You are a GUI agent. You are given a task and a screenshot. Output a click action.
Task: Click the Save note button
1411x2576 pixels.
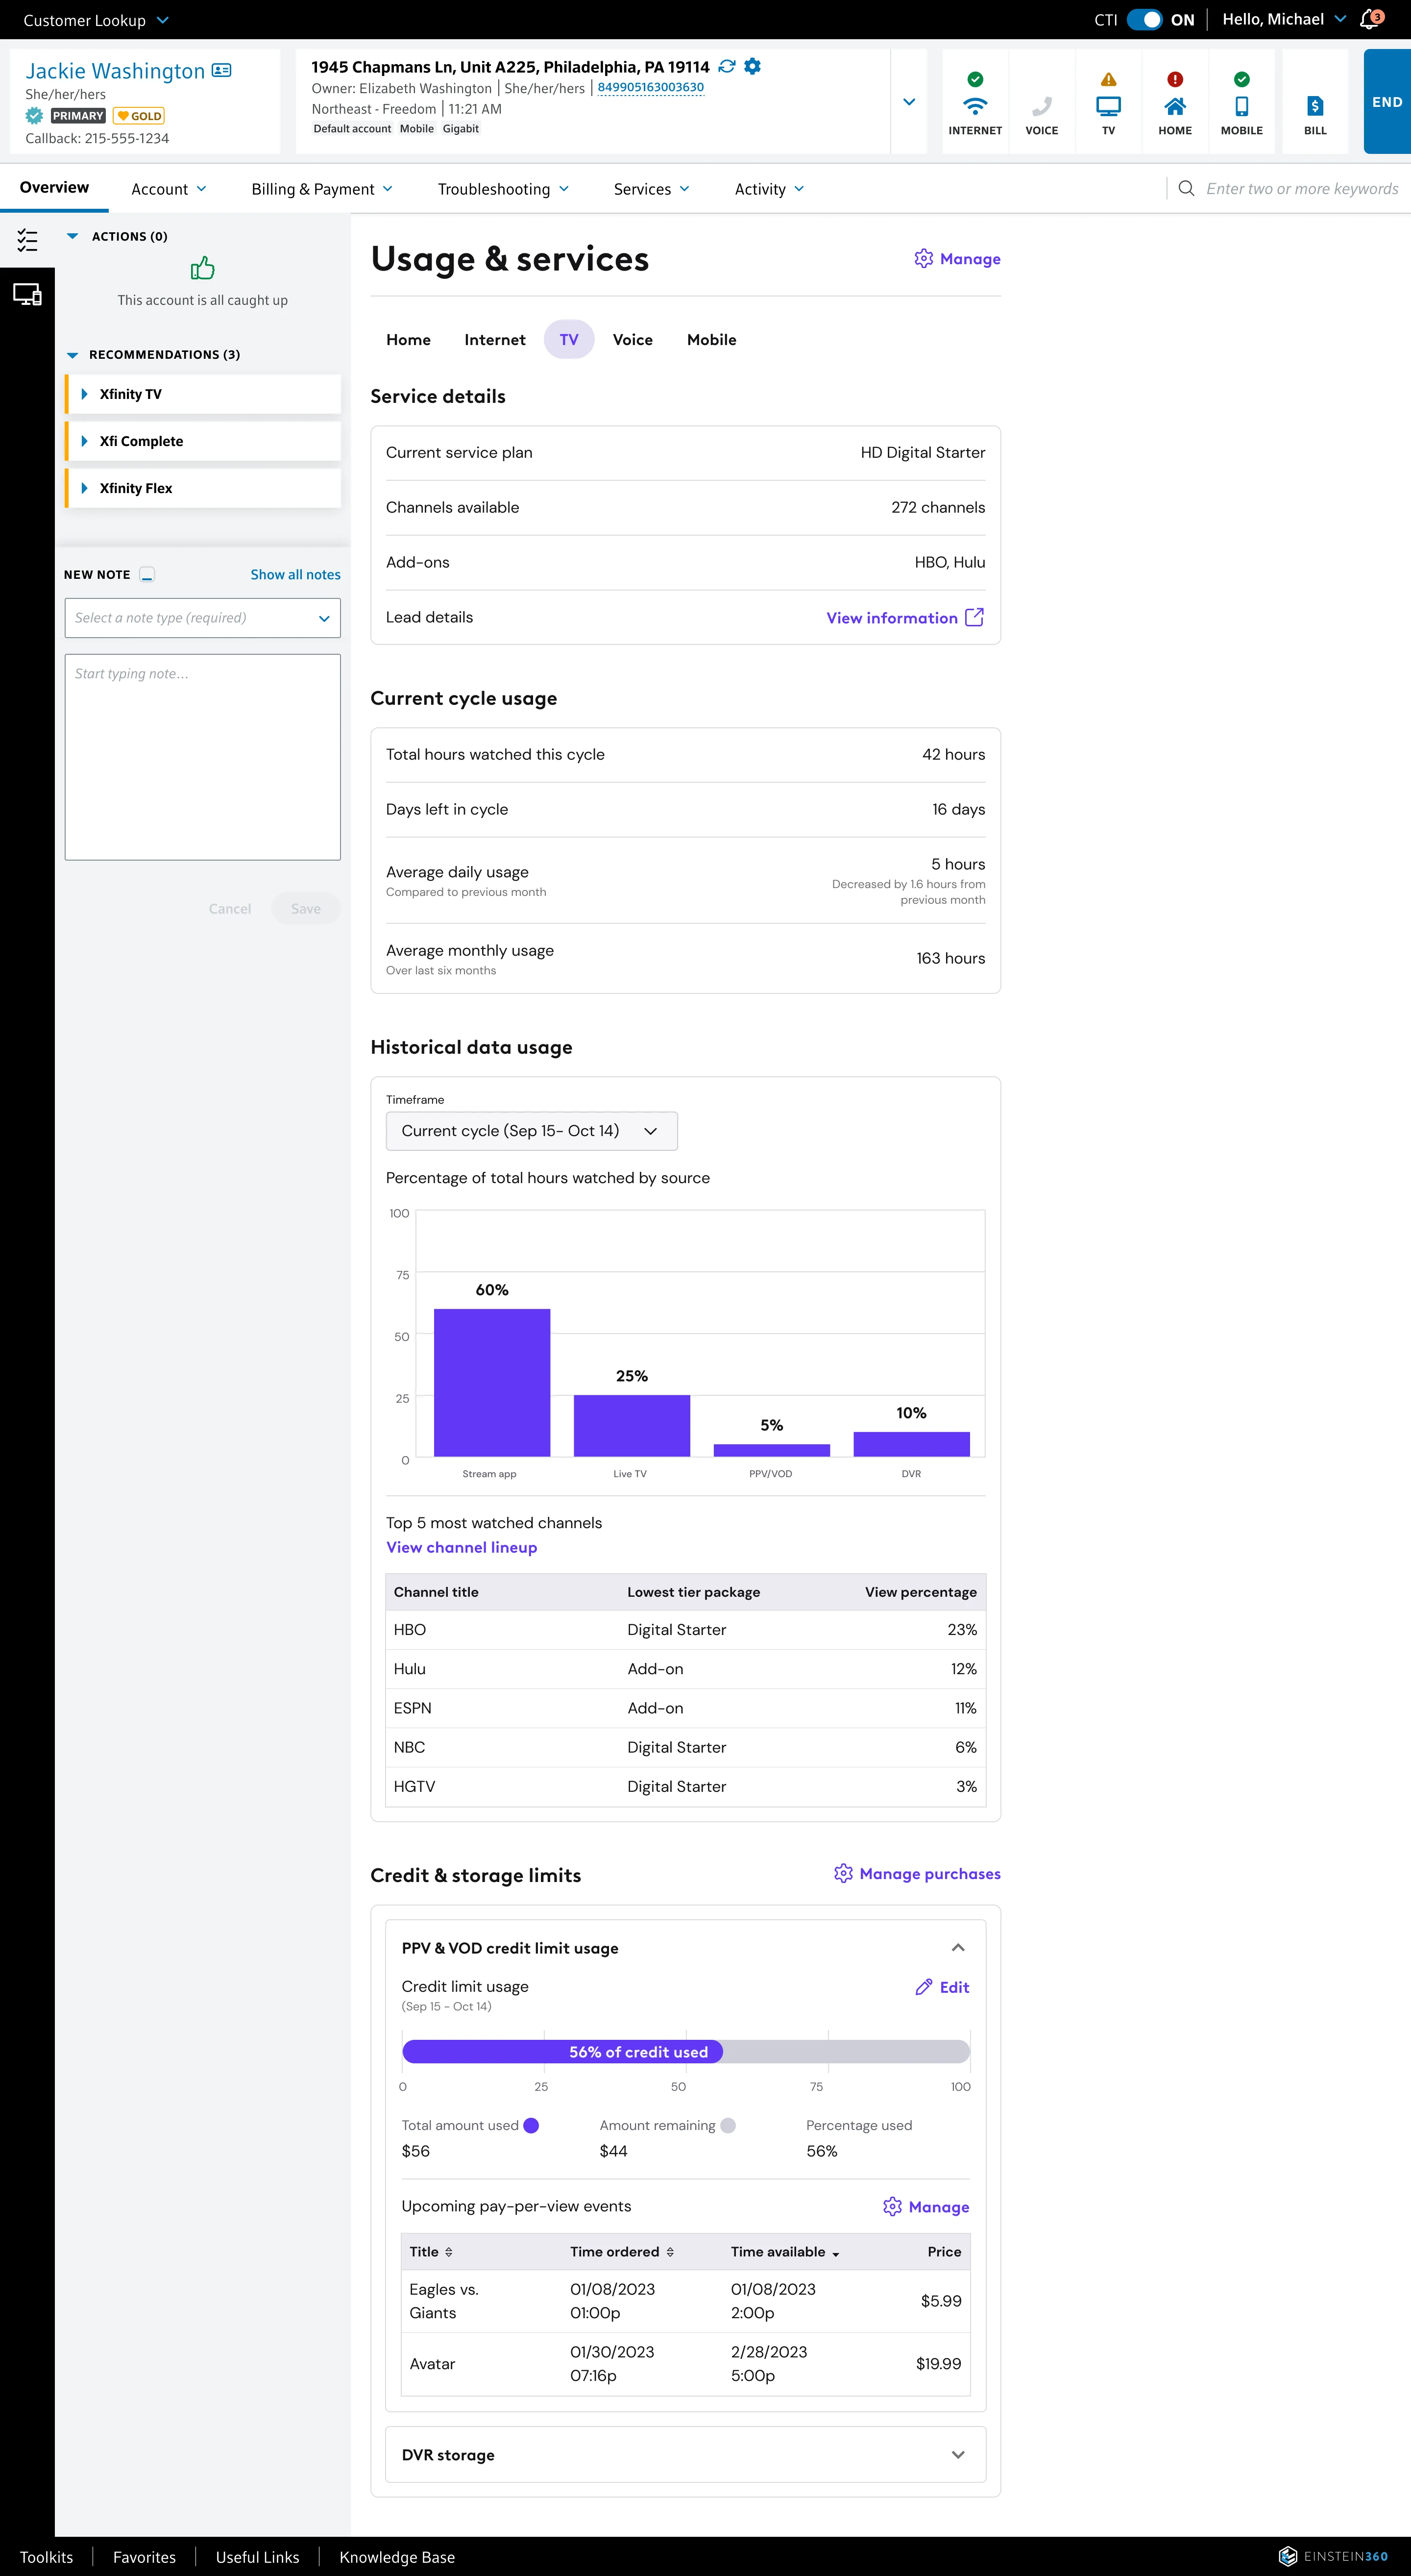pyautogui.click(x=306, y=908)
